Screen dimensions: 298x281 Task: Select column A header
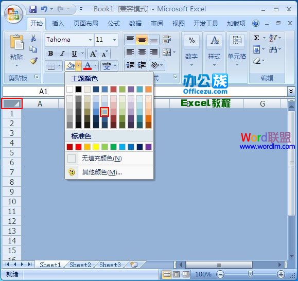tap(40, 104)
